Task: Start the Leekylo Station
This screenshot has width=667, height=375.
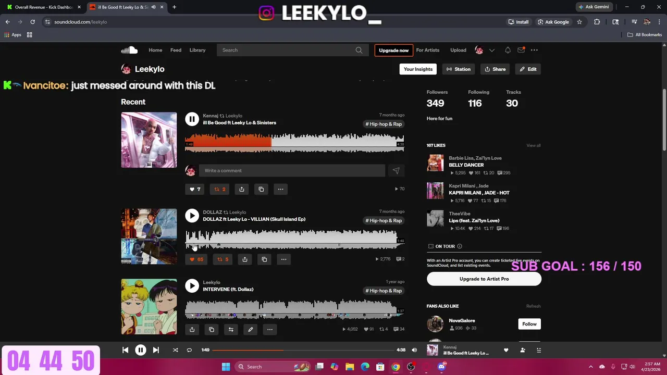Action: pyautogui.click(x=459, y=69)
